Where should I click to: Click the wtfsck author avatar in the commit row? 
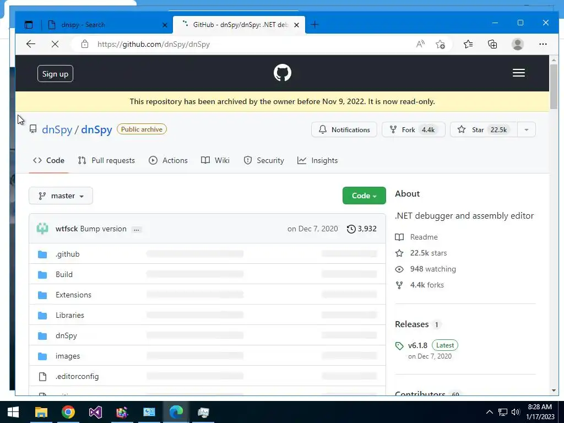click(x=42, y=229)
